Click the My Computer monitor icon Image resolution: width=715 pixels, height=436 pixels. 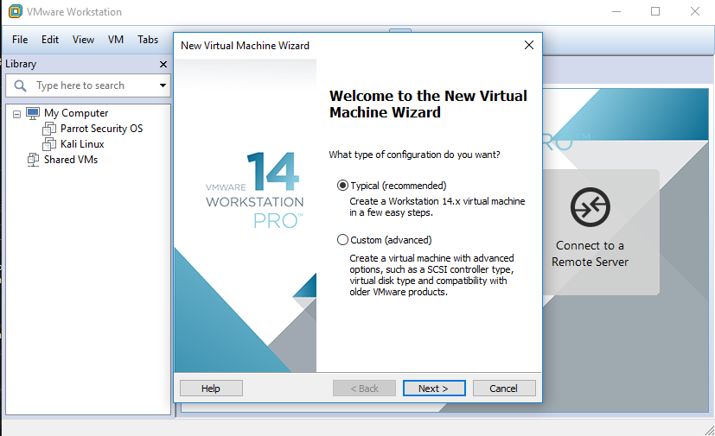[x=33, y=113]
